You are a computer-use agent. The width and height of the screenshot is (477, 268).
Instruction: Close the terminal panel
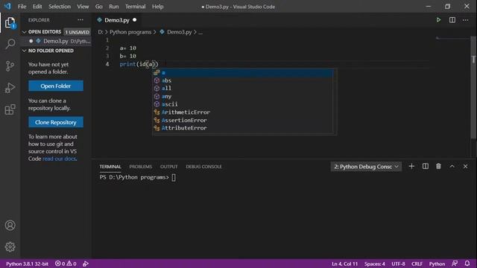tap(465, 166)
